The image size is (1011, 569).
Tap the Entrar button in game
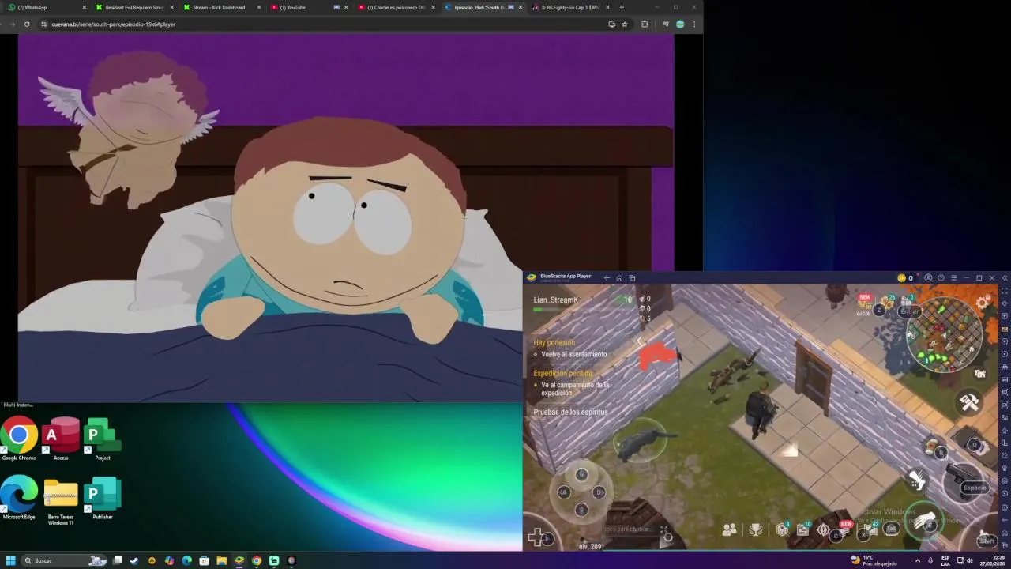[x=910, y=311]
